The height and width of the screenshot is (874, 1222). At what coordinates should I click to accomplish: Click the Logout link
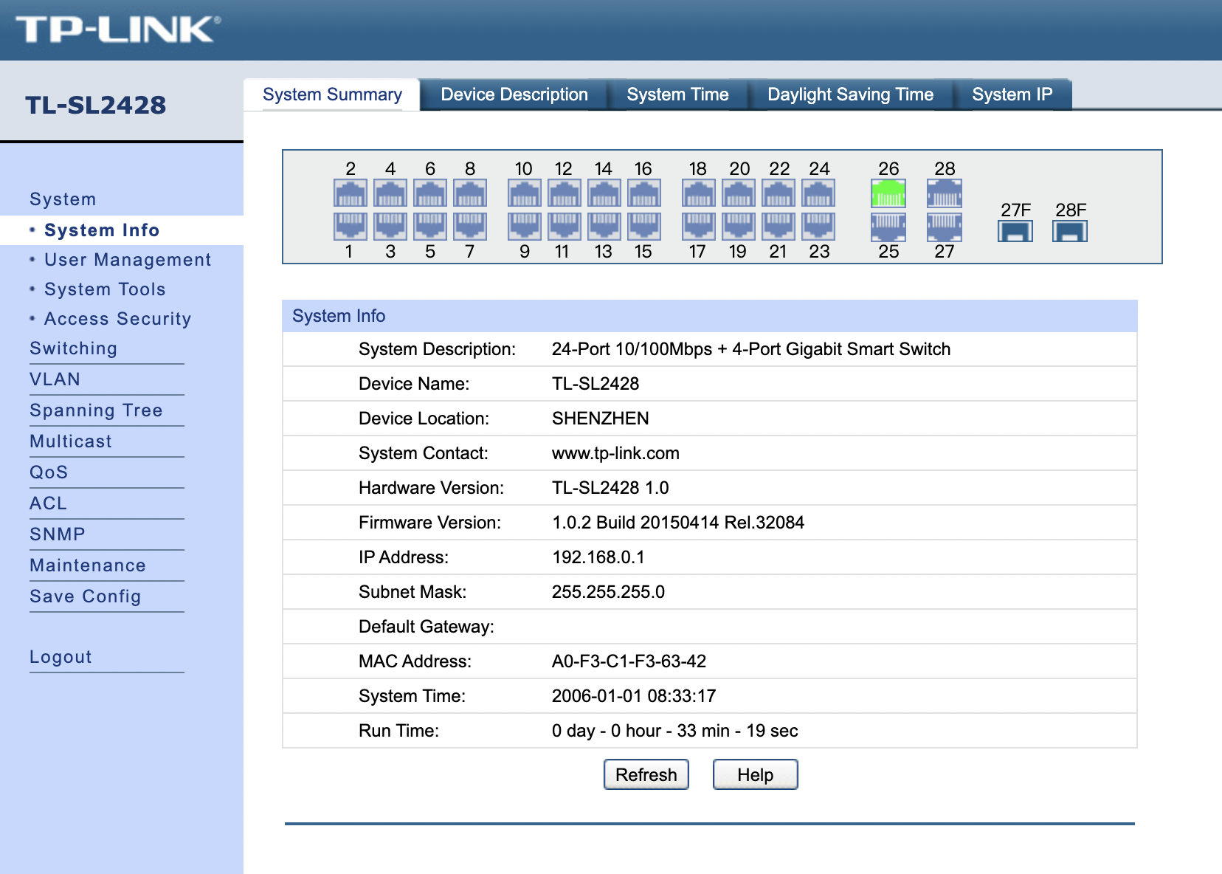click(x=61, y=657)
